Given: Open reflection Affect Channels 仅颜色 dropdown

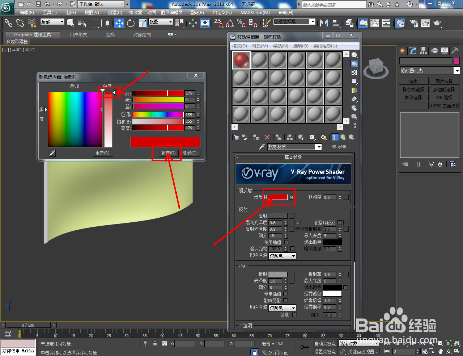Looking at the screenshot, I should coord(283,256).
